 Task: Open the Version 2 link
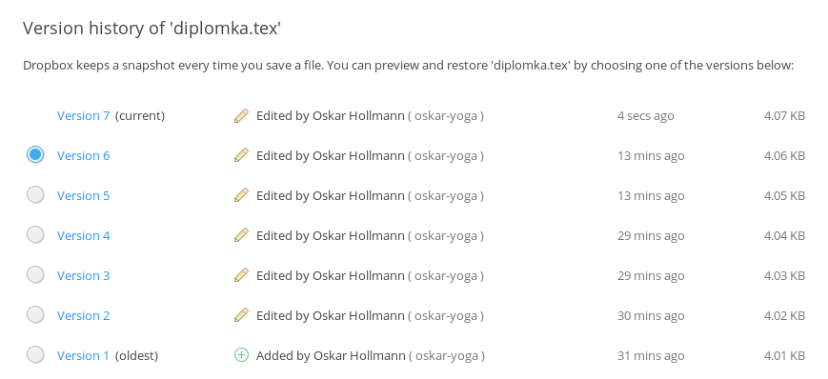pos(84,315)
